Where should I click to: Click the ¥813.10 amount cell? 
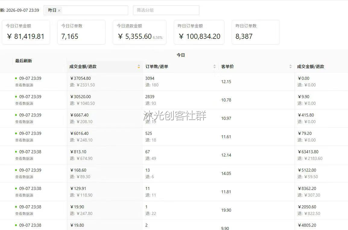point(78,152)
